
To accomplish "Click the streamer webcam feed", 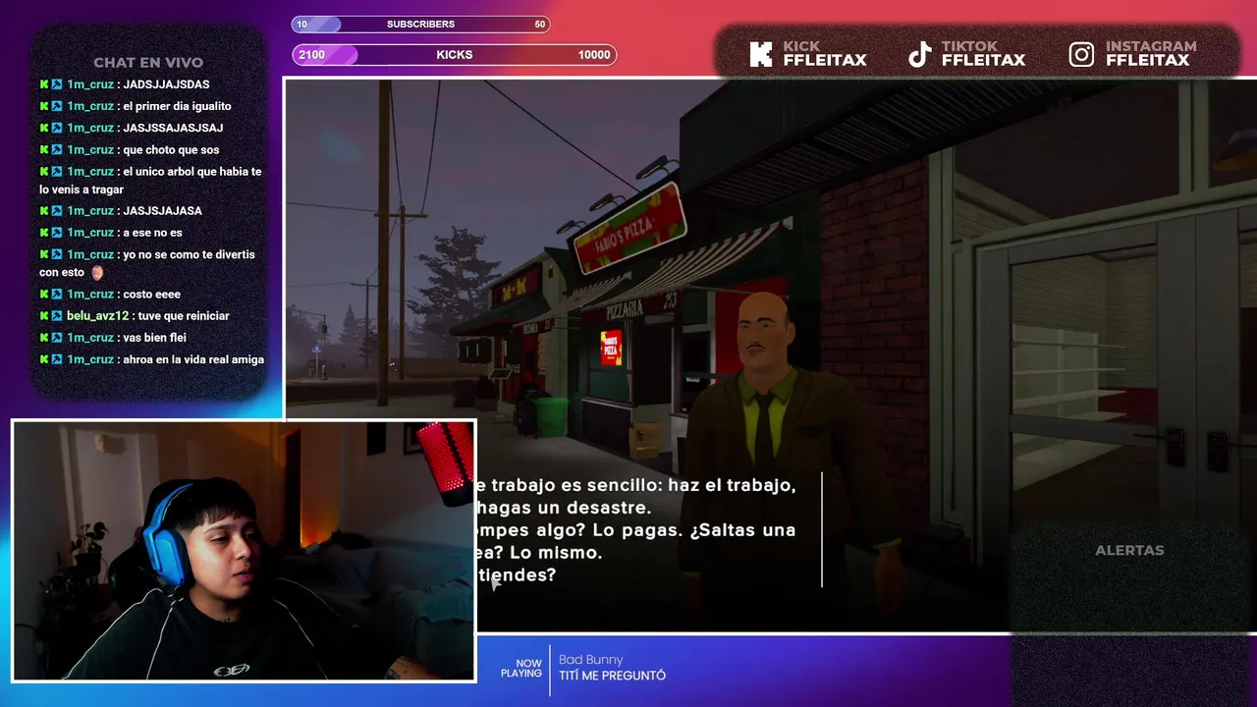I will coord(244,551).
